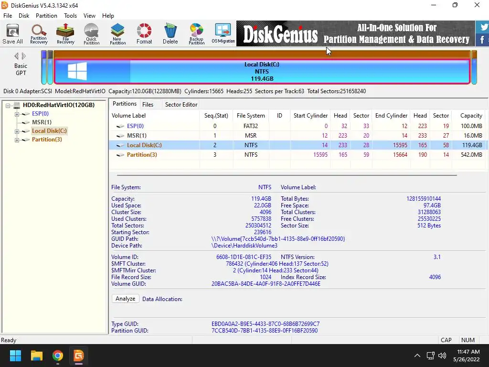The image size is (489, 367).
Task: Launch the File Recovery tool
Action: [65, 34]
